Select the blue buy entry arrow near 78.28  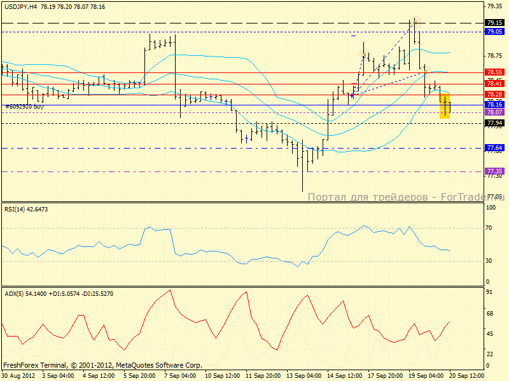(351, 95)
